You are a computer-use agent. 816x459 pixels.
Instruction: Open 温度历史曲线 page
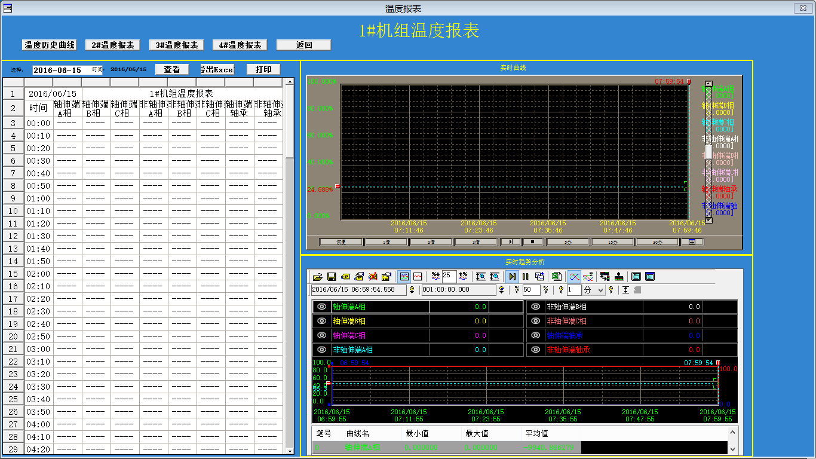pyautogui.click(x=50, y=45)
